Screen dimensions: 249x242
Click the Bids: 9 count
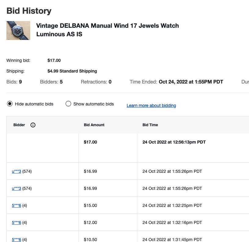[x=14, y=82]
